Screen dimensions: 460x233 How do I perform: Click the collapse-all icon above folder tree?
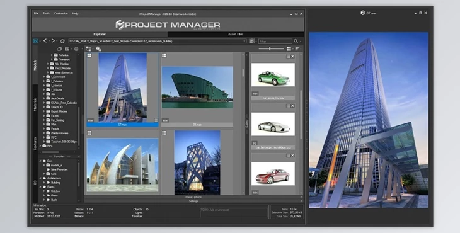click(60, 49)
